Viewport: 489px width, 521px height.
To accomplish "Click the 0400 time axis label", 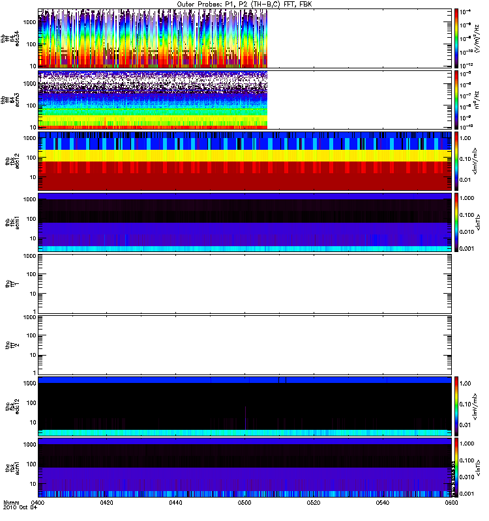I will 38,502.
